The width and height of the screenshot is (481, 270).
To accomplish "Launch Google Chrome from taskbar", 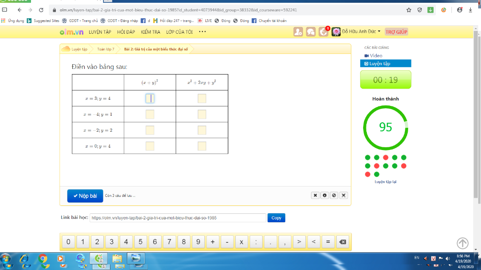I will [43, 260].
